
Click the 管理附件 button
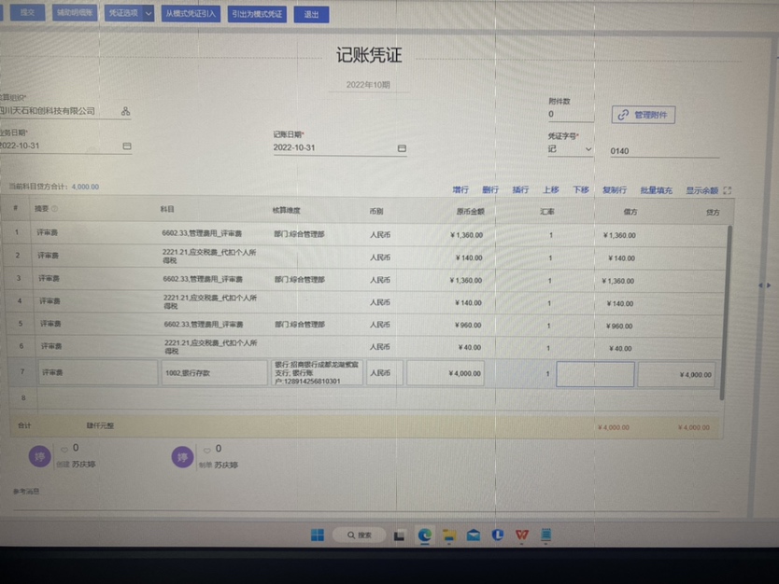(x=644, y=115)
